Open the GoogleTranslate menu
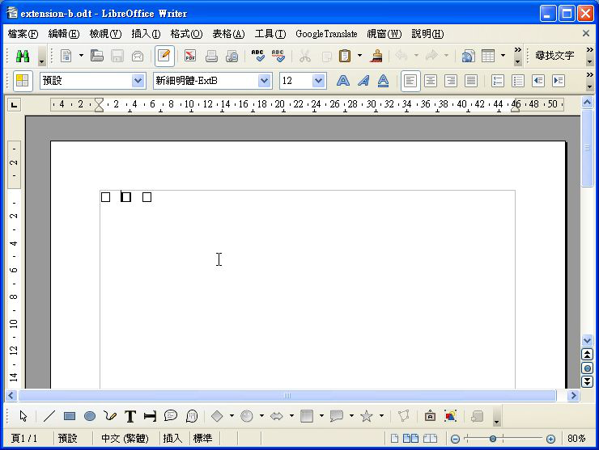 coord(326,34)
